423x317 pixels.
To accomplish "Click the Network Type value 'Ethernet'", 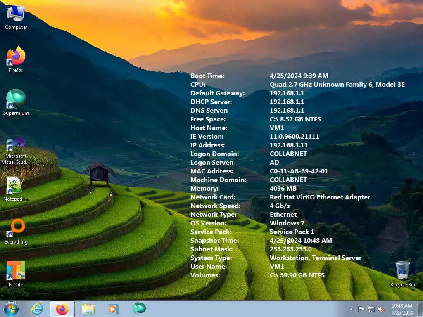I will pos(283,215).
